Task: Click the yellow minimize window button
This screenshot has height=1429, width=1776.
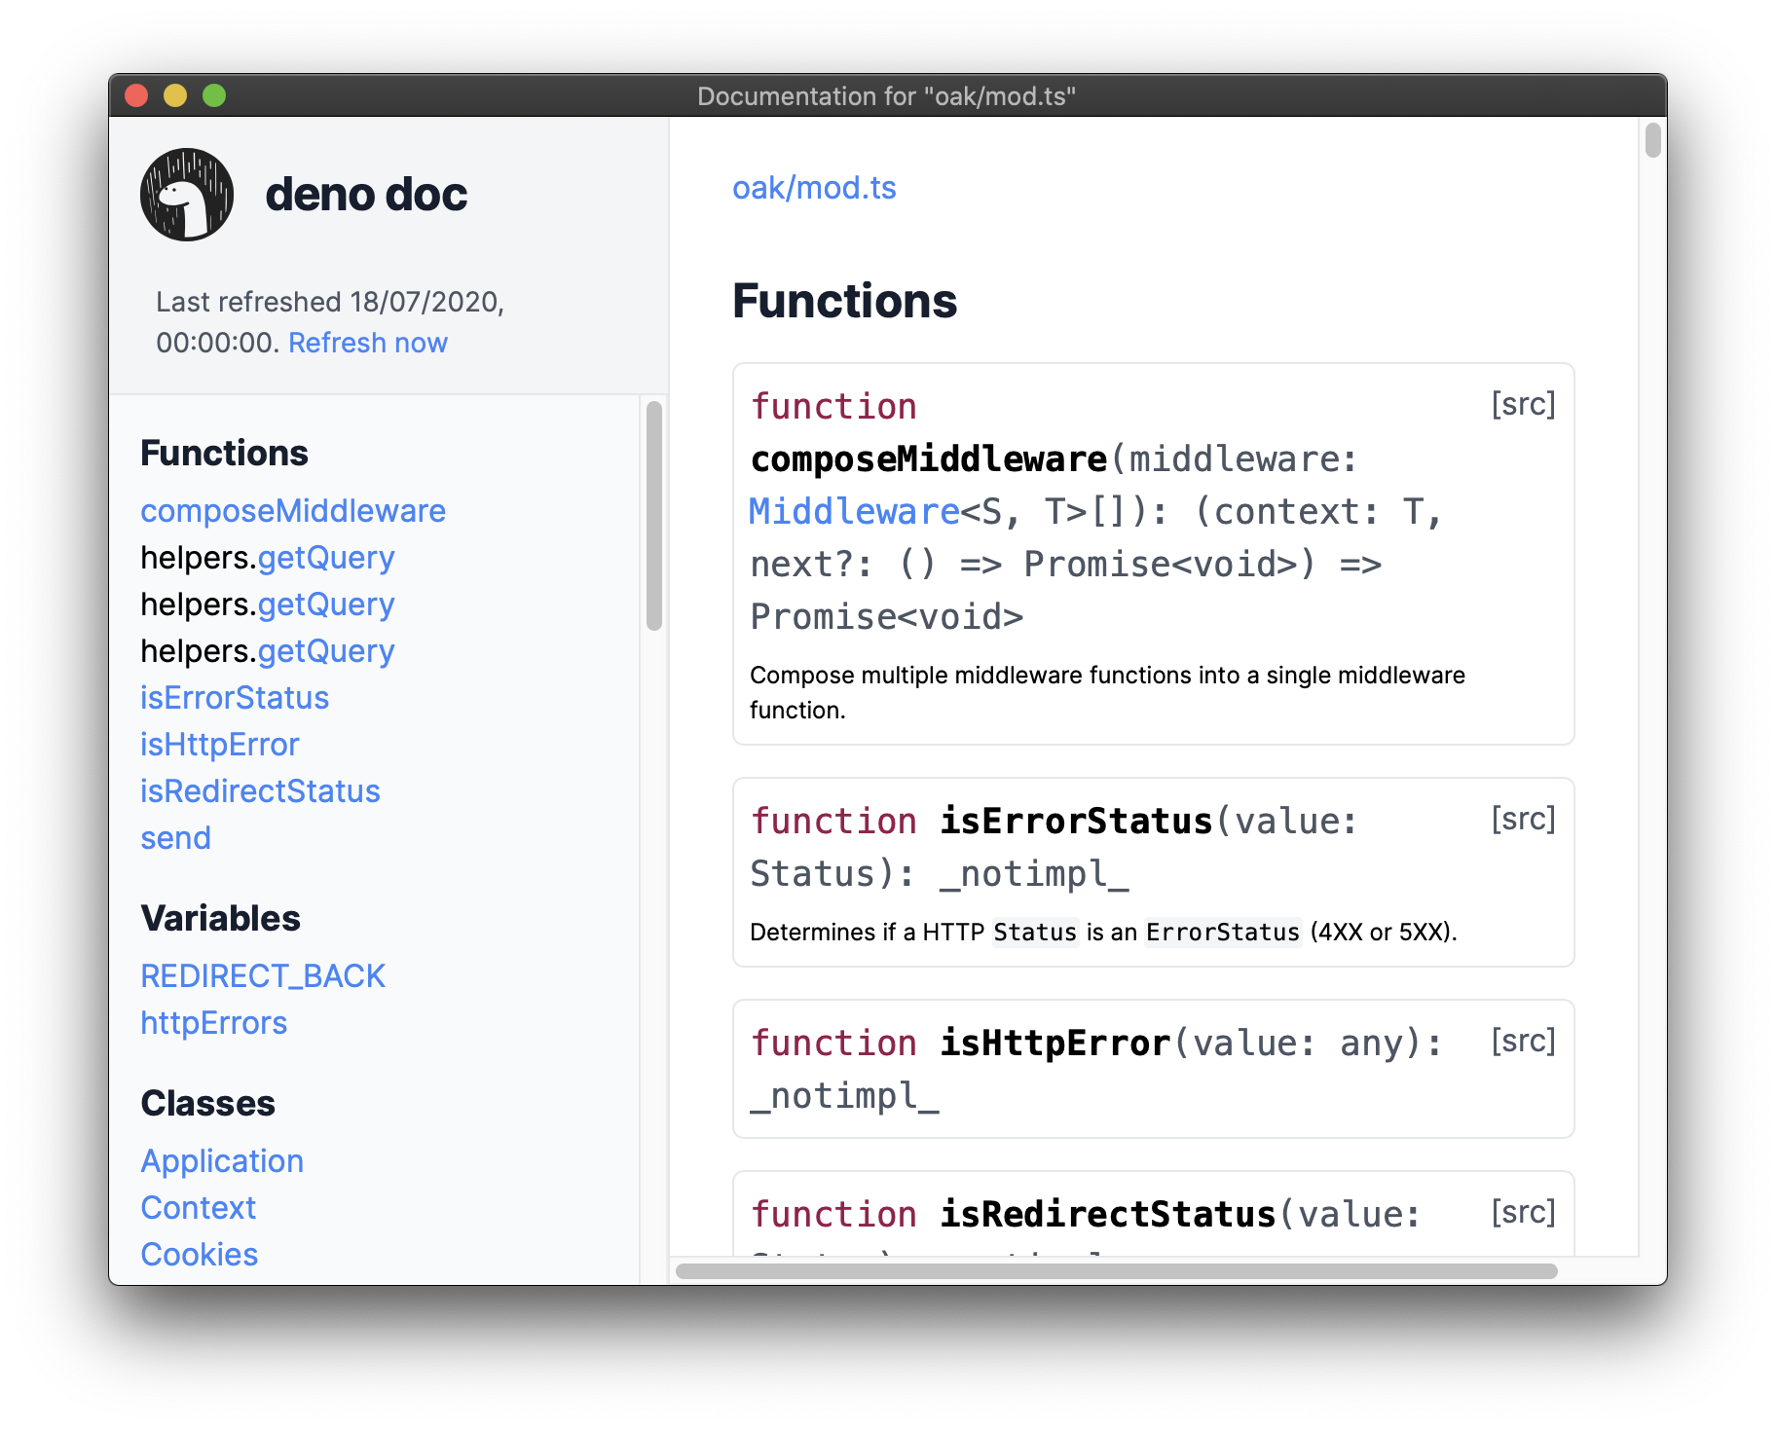Action: (175, 95)
